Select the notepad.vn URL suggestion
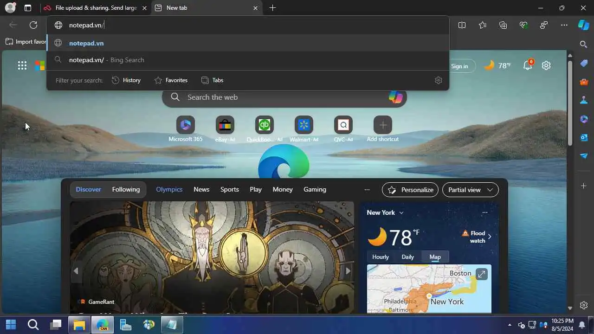The width and height of the screenshot is (594, 334). point(248,43)
